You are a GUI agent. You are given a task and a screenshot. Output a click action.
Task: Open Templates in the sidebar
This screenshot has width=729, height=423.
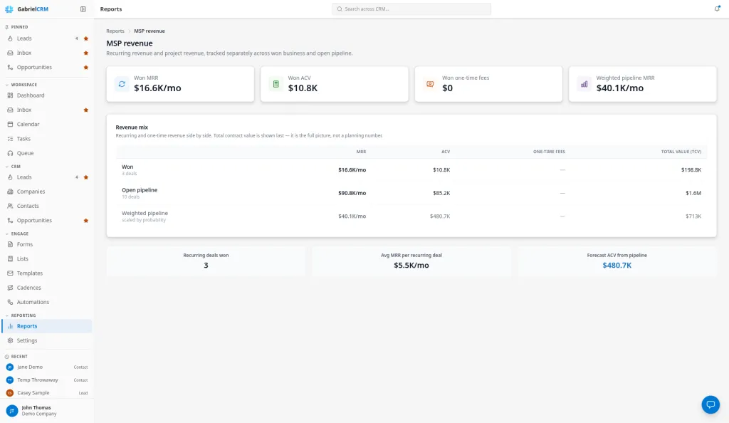[46, 273]
